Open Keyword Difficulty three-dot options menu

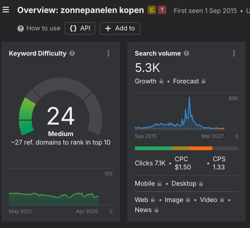(109, 53)
